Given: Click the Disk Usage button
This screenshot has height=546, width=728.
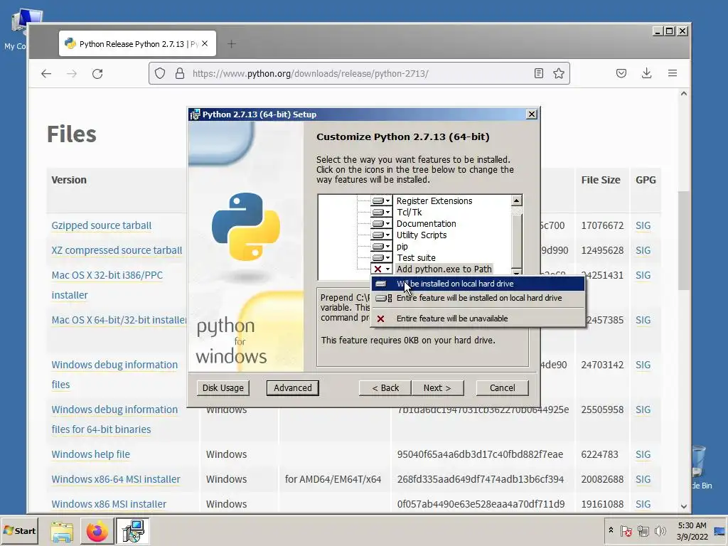Looking at the screenshot, I should pos(223,387).
